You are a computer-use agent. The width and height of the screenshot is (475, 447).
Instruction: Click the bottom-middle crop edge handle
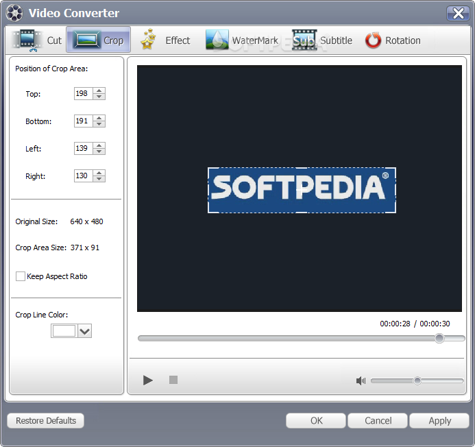pyautogui.click(x=302, y=212)
